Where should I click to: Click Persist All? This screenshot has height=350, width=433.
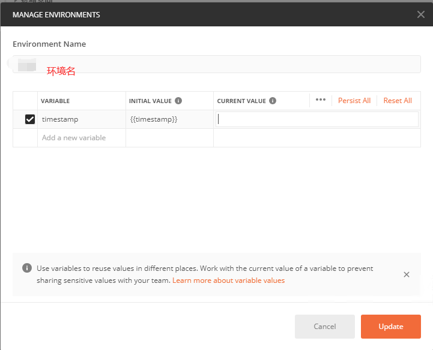pos(354,101)
